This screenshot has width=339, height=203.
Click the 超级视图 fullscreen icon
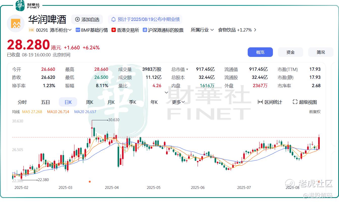click(x=295, y=102)
